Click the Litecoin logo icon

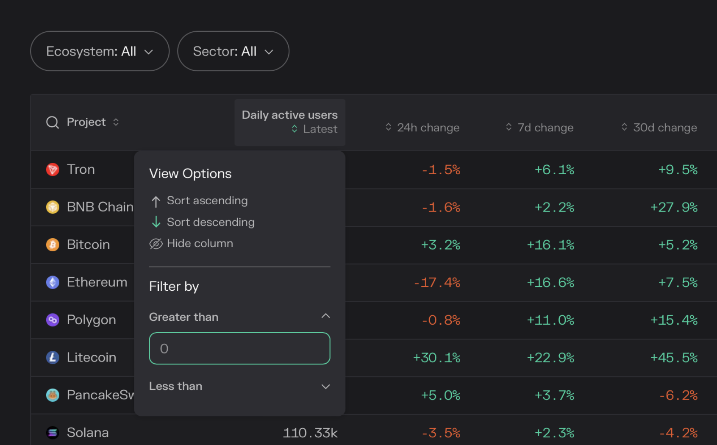[x=53, y=358]
